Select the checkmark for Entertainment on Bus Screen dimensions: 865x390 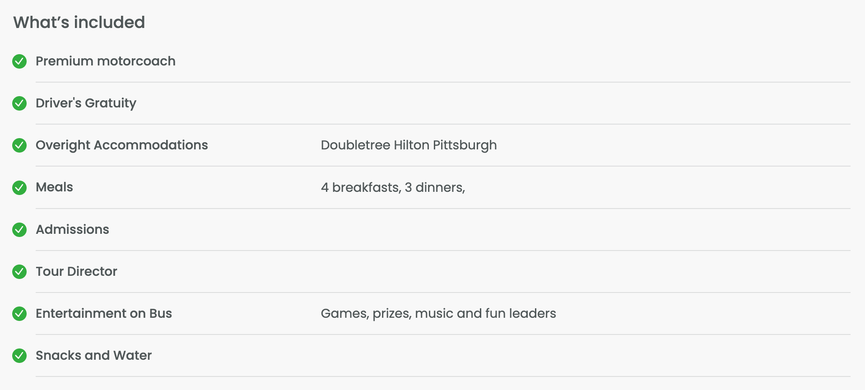[x=19, y=314]
